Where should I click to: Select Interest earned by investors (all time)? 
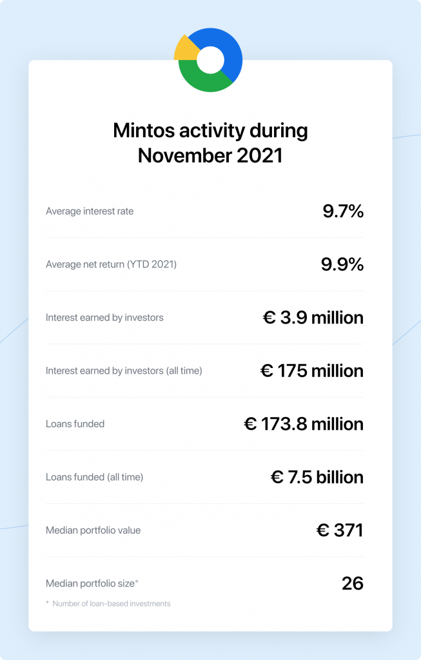[x=124, y=371]
